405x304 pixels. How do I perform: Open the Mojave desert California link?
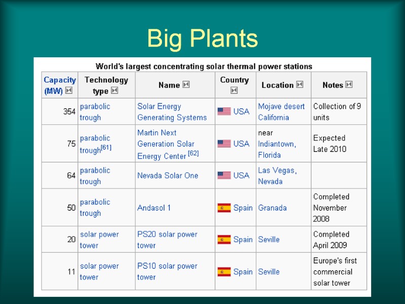(x=281, y=111)
